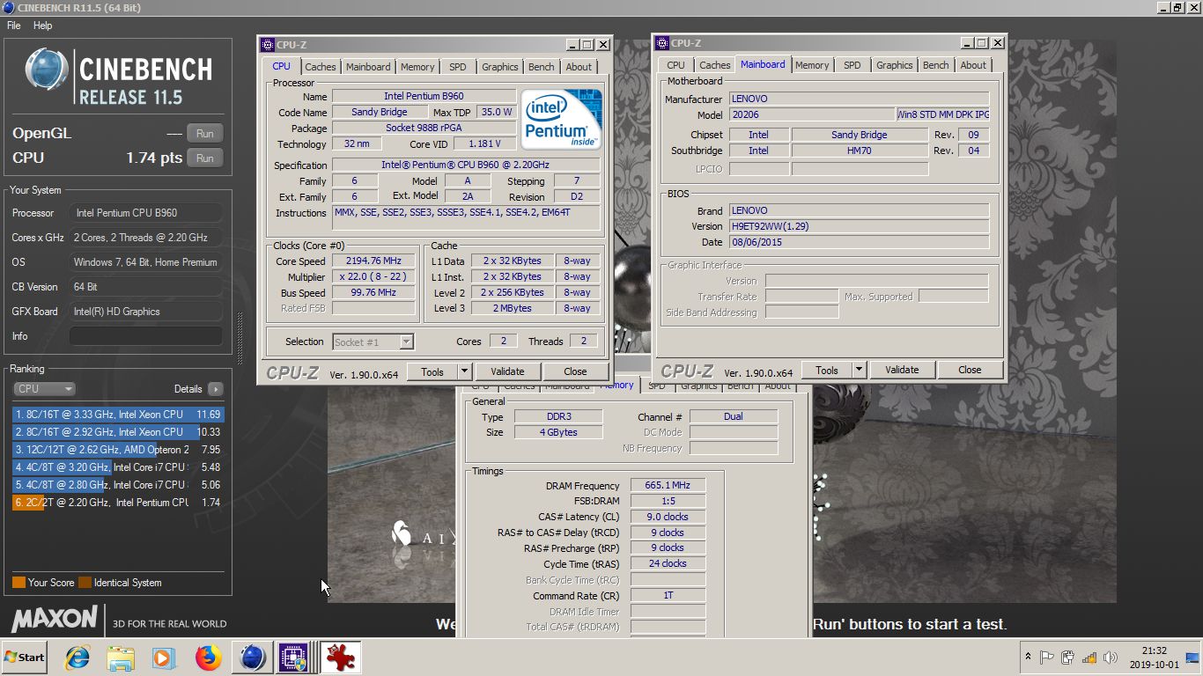Image resolution: width=1203 pixels, height=676 pixels.
Task: Click Close button in left CPU-Z
Action: pos(575,372)
